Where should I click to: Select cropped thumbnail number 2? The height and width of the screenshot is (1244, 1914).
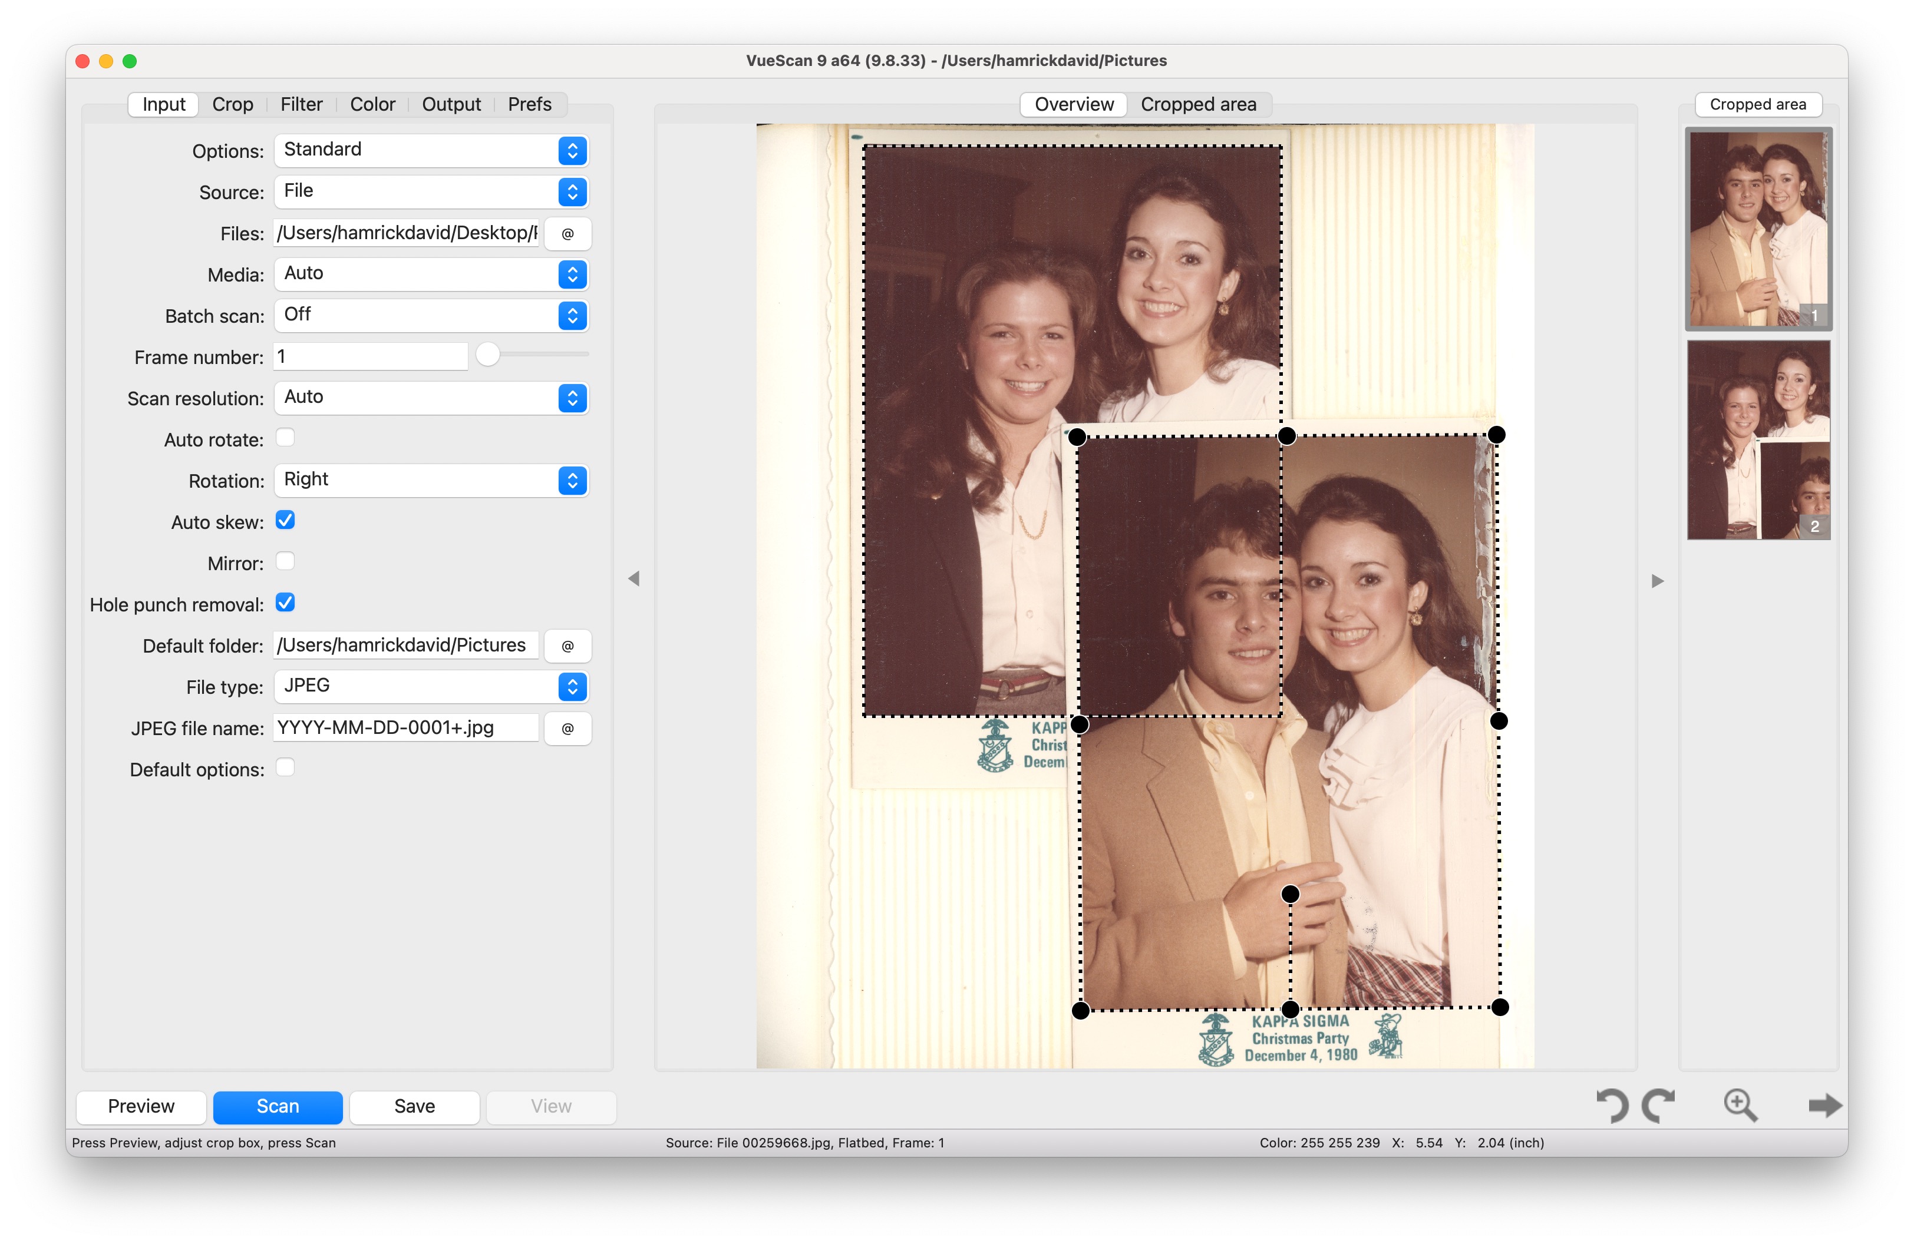(1758, 441)
